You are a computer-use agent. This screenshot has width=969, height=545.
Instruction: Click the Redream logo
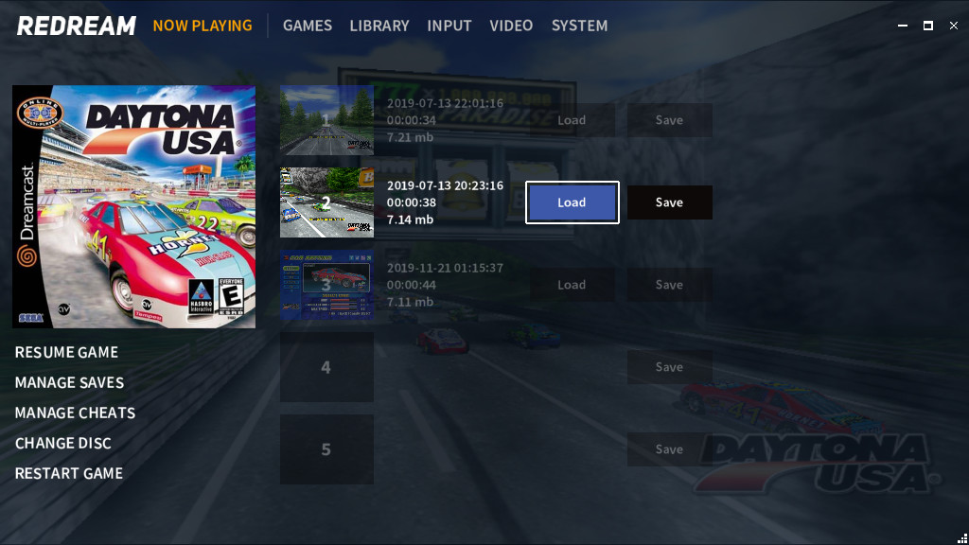[76, 26]
